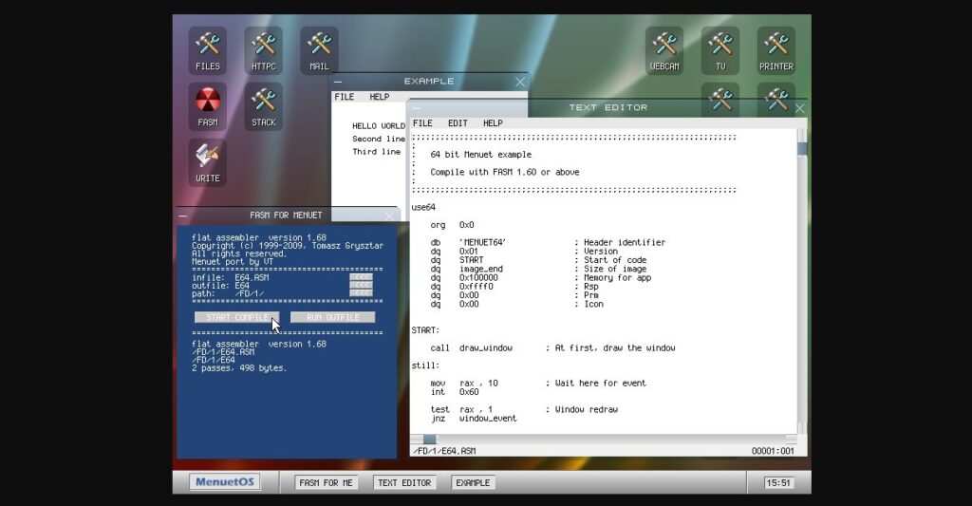Open the MAIL desktop icon
Viewport: 972px width, 506px height.
point(319,49)
